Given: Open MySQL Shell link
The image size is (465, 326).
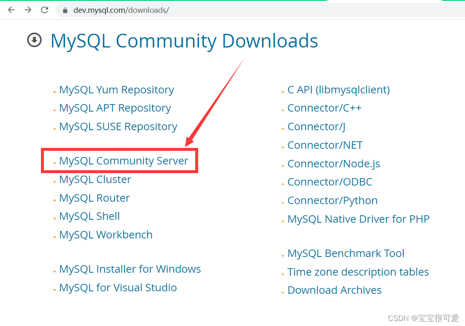Looking at the screenshot, I should [89, 217].
